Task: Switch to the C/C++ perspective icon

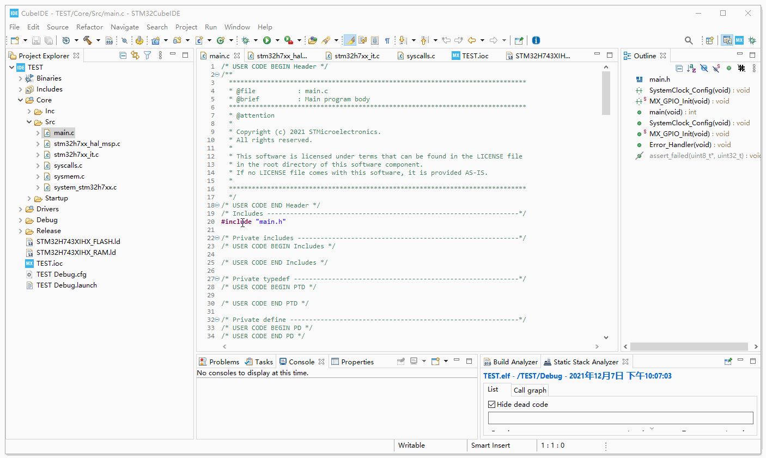Action: click(727, 40)
